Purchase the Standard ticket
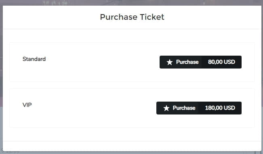263x154 pixels. (x=200, y=62)
